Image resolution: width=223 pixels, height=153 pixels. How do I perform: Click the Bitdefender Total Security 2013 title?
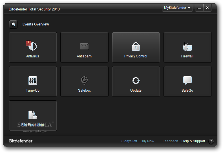pos(34,9)
